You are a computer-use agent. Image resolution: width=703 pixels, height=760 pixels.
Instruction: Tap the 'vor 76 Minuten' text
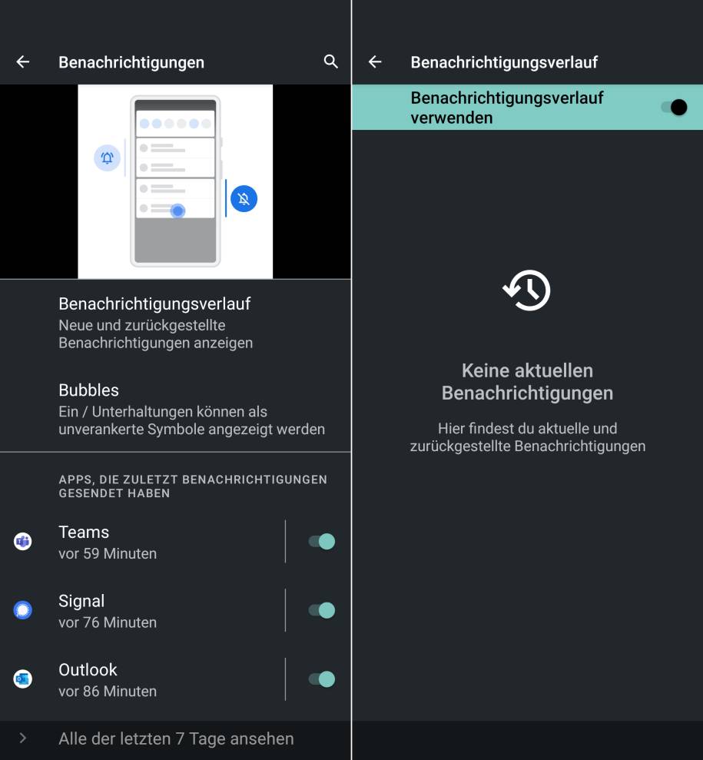(x=108, y=622)
